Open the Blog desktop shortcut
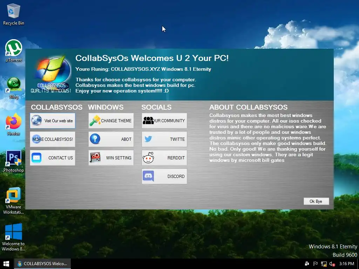This screenshot has height=269, width=359. (x=14, y=88)
